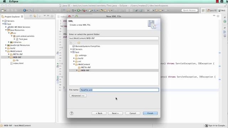Select Test.java in Project Explorer
This screenshot has width=228, height=128.
pos(23,39)
